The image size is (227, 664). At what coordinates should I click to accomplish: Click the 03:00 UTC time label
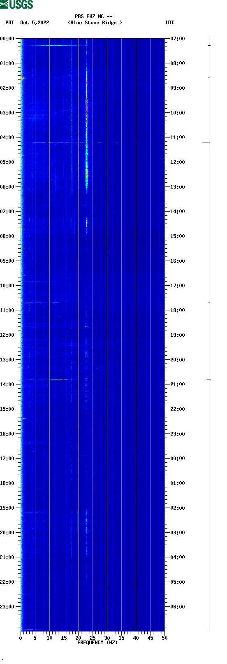178,533
